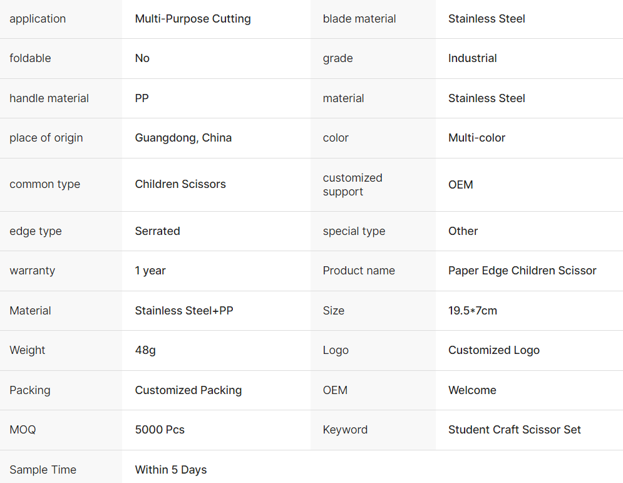Click 'Student Craft Scissor Set' keyword value
The height and width of the screenshot is (483, 623).
pyautogui.click(x=515, y=430)
